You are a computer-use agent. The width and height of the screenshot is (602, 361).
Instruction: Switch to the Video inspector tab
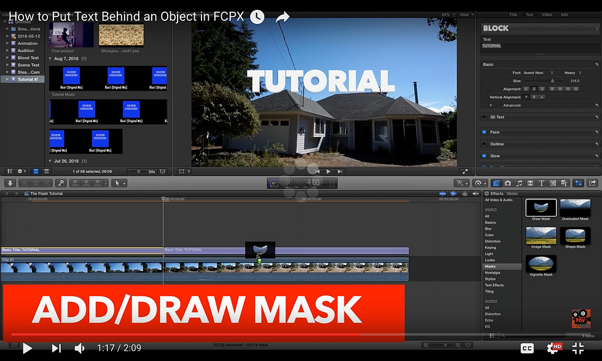point(547,15)
